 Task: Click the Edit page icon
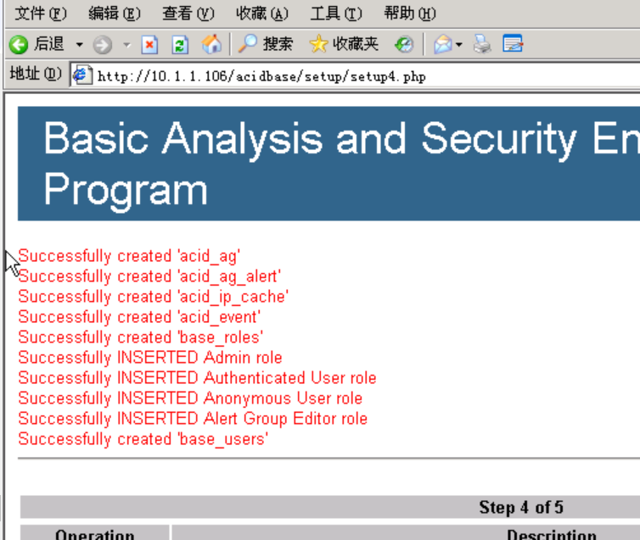[x=513, y=43]
